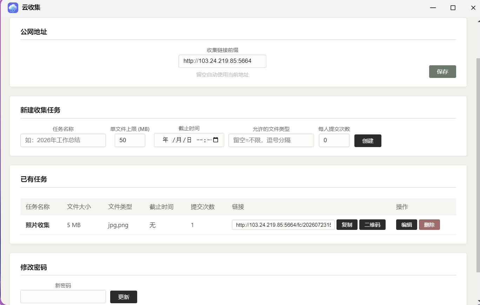Click the 修改密码 section heading
The width and height of the screenshot is (480, 305).
(x=34, y=267)
